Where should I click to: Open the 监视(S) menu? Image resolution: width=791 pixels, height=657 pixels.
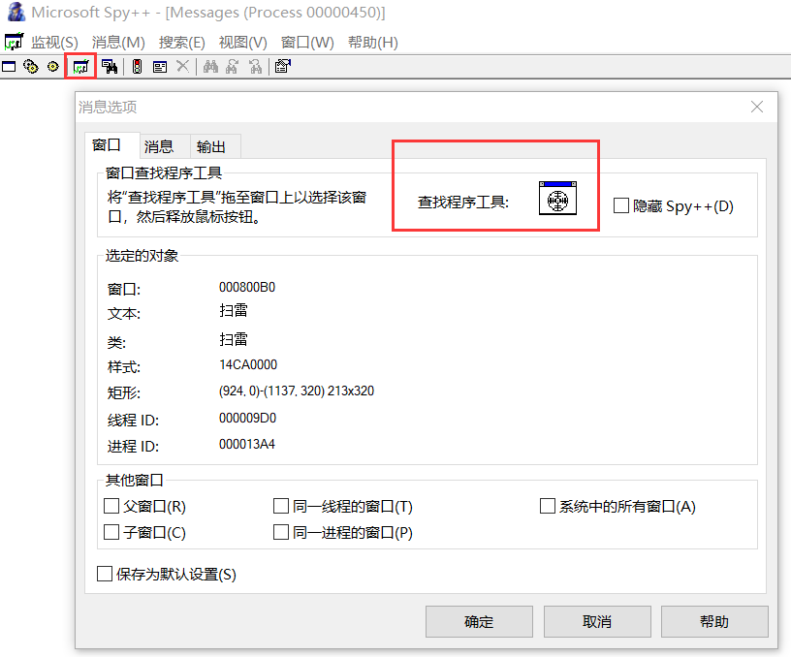54,43
